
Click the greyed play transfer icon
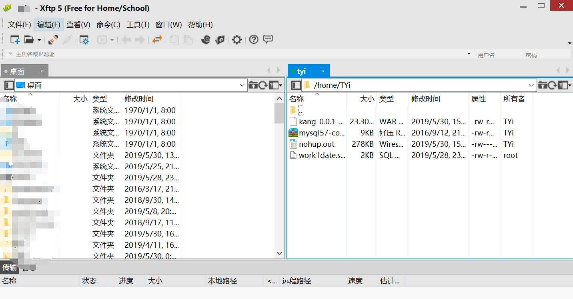[102, 40]
